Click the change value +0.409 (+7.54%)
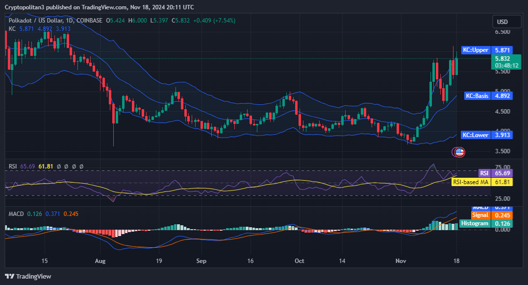The width and height of the screenshot is (528, 285). pos(214,21)
